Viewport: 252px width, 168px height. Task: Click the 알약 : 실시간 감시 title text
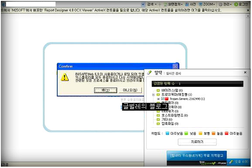[167, 73]
